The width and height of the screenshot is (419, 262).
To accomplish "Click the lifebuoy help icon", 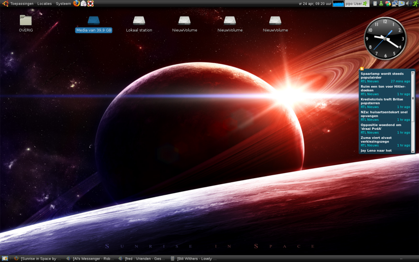I will pyautogui.click(x=90, y=4).
